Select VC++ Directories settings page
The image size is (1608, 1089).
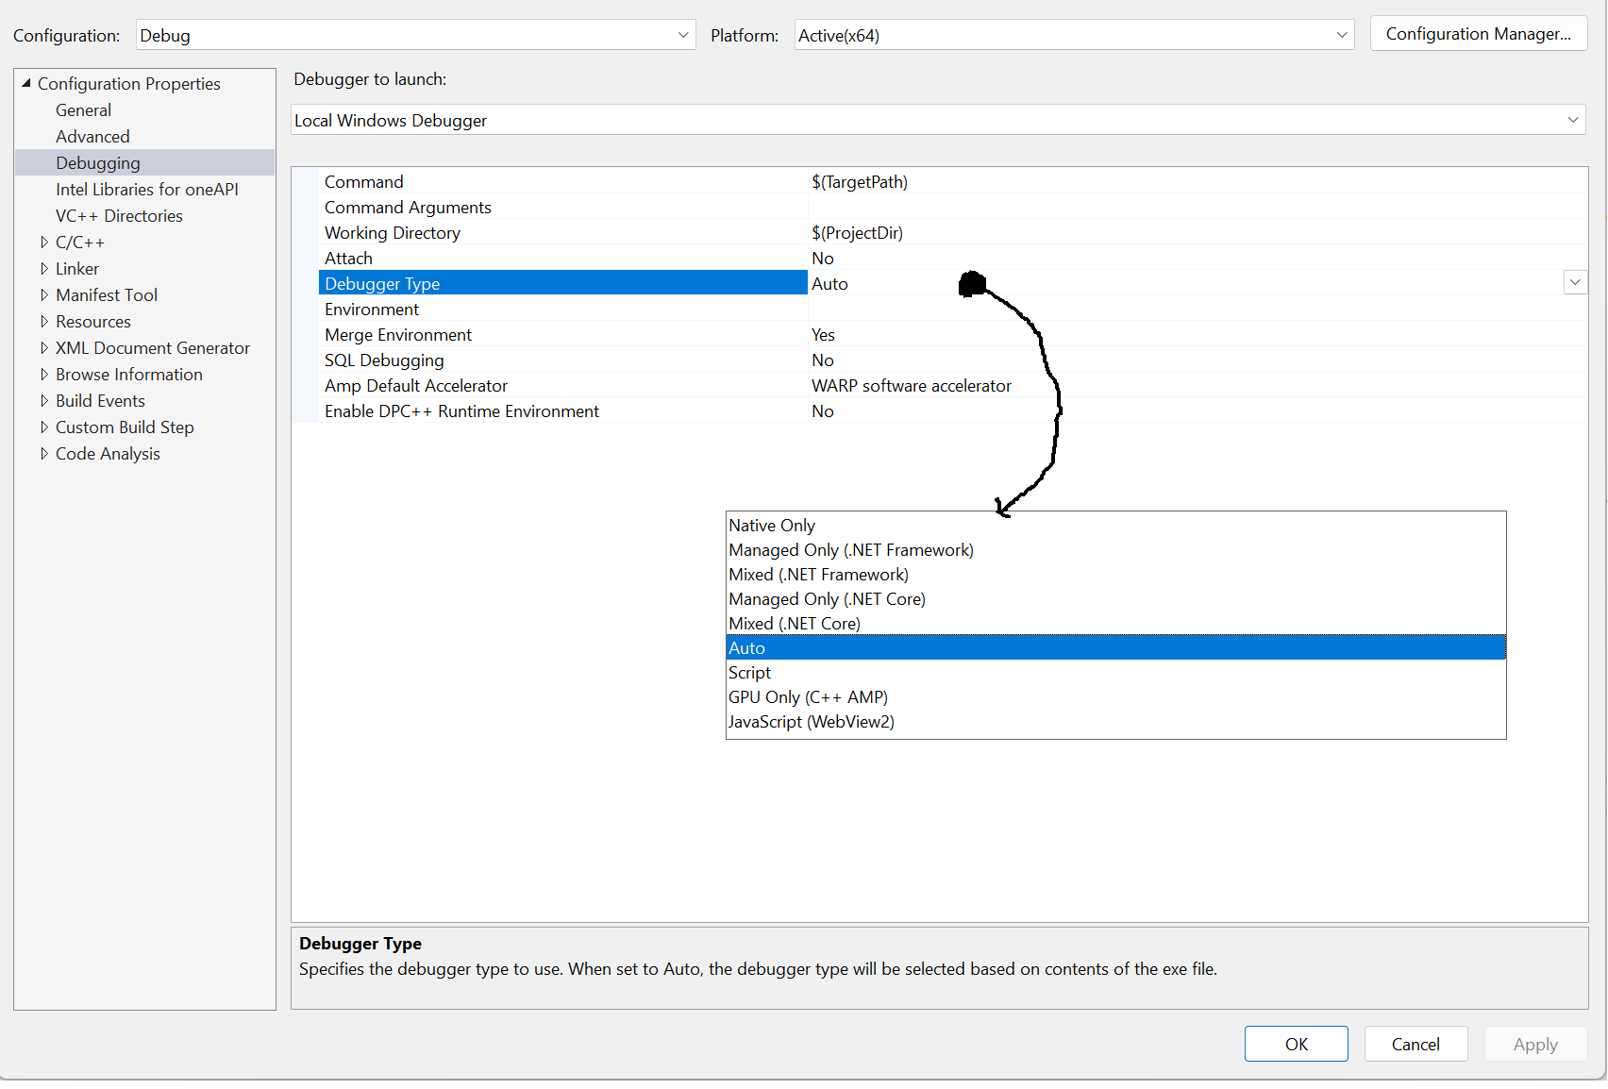click(x=119, y=215)
